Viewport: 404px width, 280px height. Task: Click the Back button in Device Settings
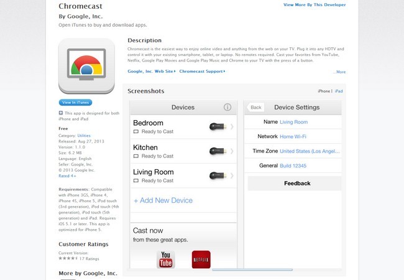(255, 107)
